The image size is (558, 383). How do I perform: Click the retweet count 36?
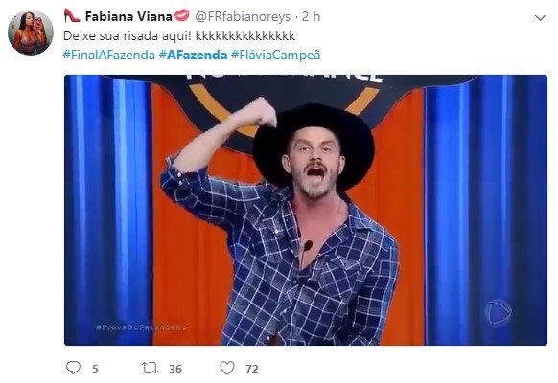(x=175, y=370)
